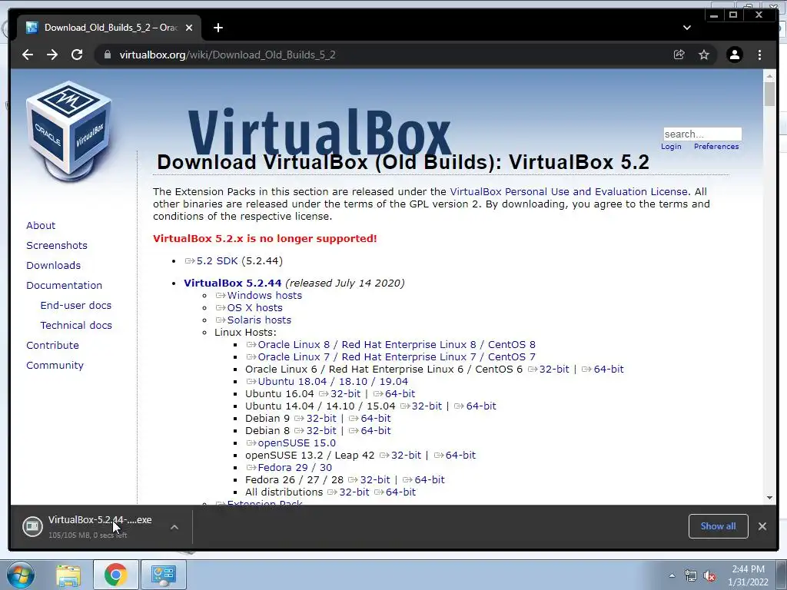Expand the download item options chevron
The image size is (787, 590).
[174, 527]
